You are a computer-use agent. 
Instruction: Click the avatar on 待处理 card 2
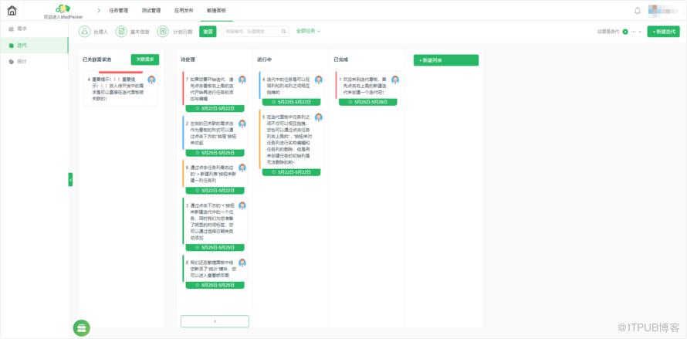pos(242,124)
